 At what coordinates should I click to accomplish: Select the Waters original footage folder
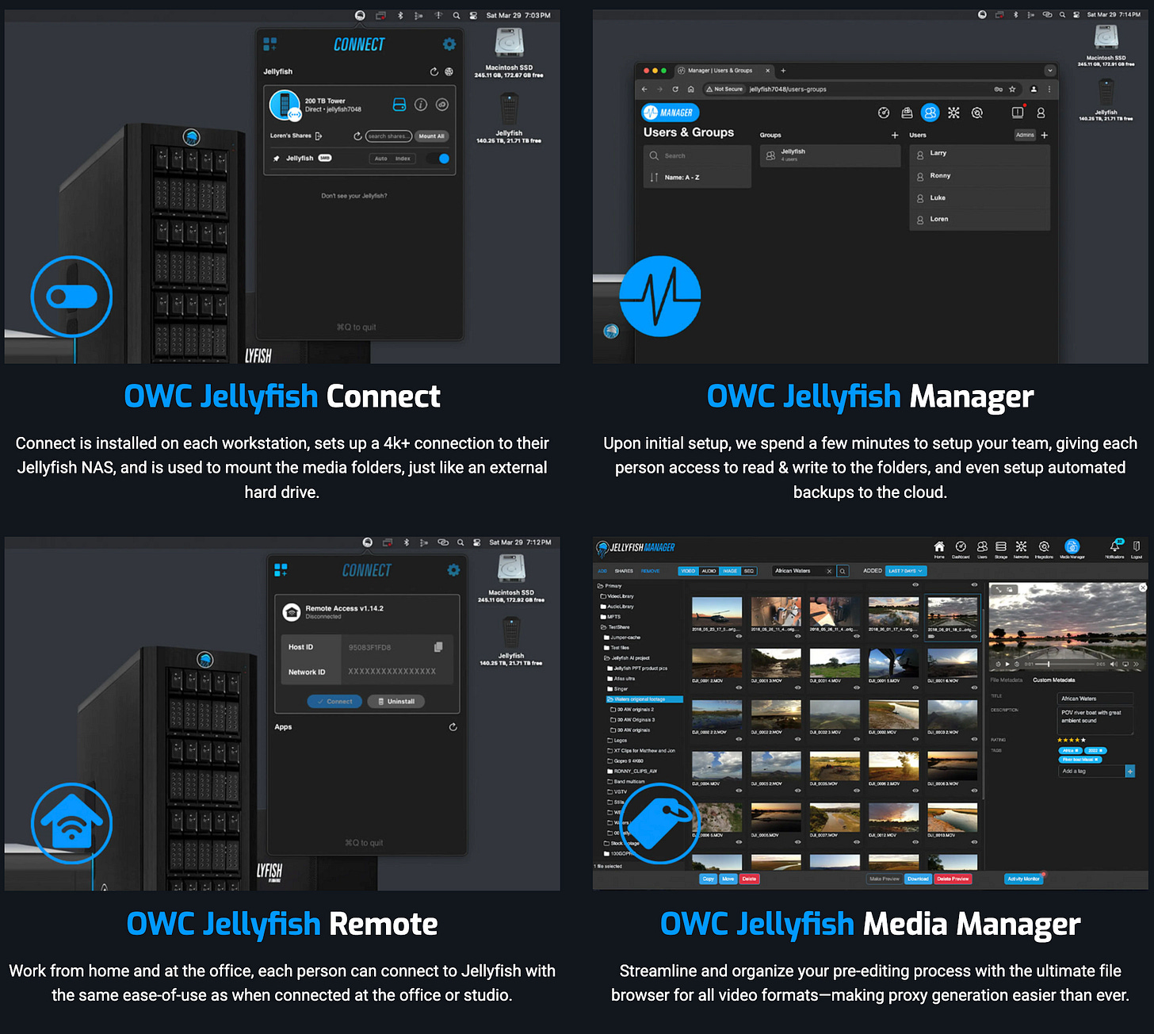coord(645,699)
